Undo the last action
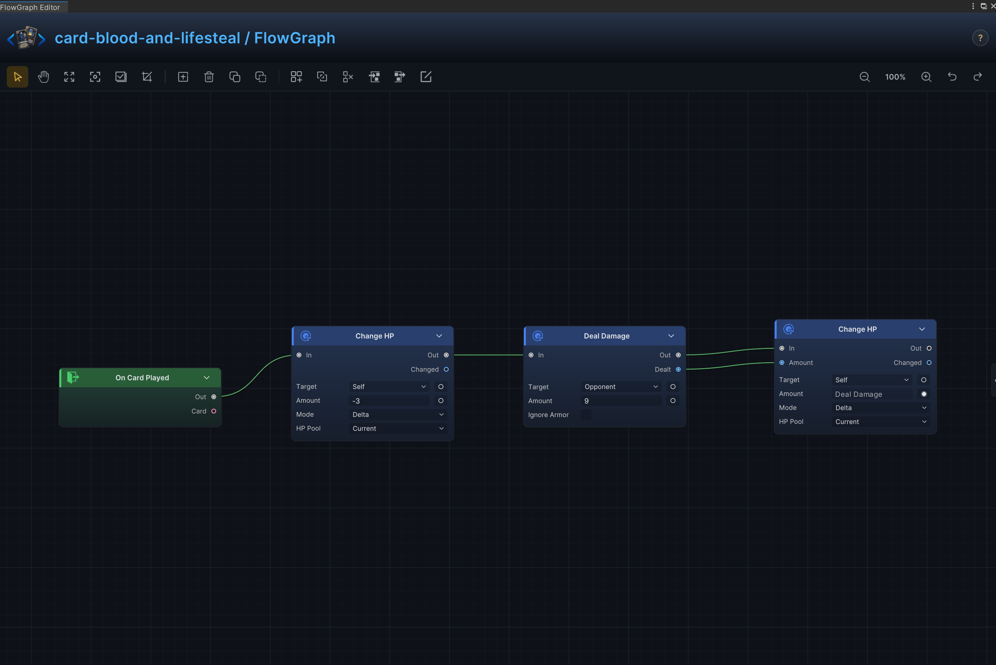Image resolution: width=996 pixels, height=665 pixels. point(952,77)
